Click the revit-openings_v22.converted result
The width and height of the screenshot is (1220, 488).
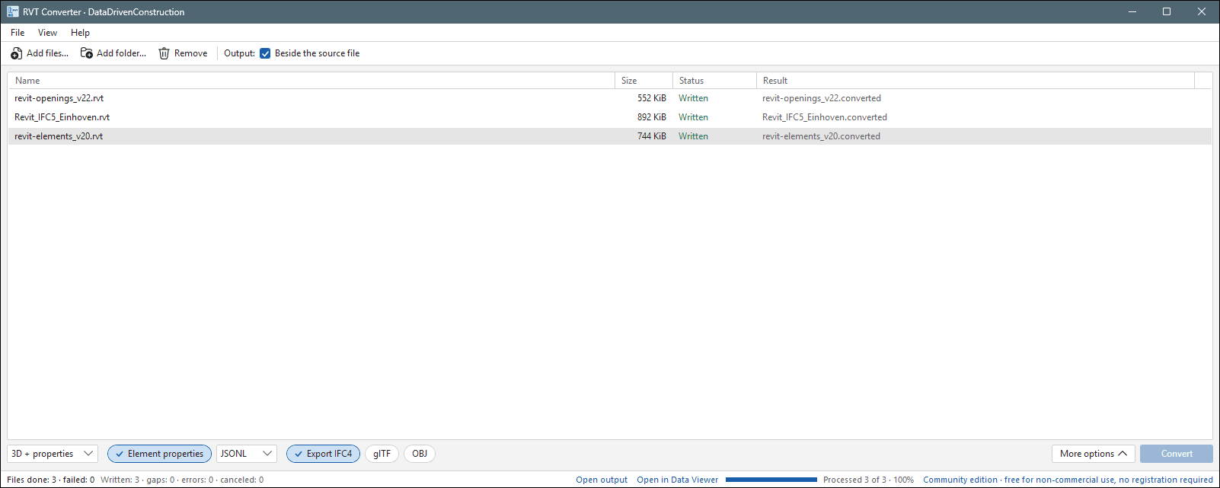[822, 98]
